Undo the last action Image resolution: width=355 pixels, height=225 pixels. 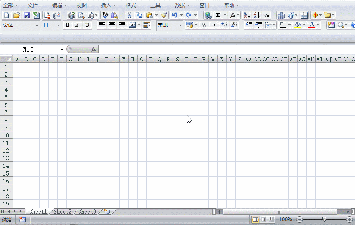(175, 15)
